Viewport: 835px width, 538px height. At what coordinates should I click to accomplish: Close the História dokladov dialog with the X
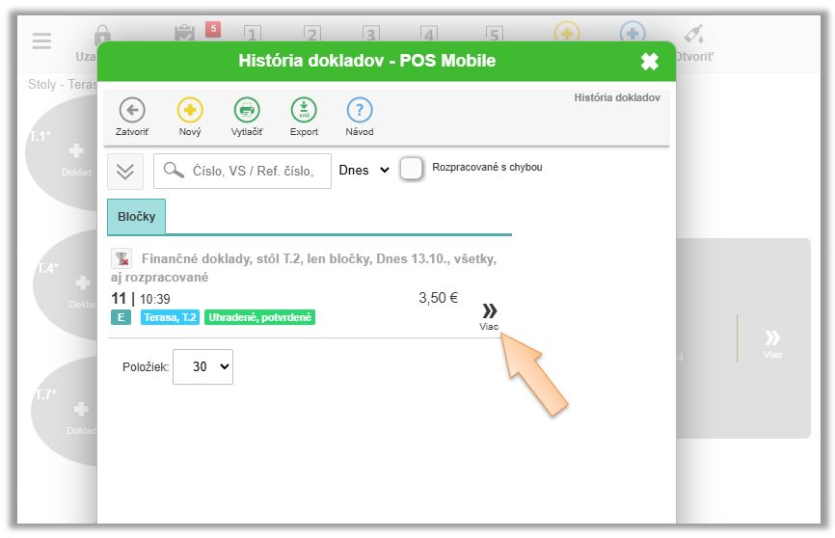click(x=649, y=62)
